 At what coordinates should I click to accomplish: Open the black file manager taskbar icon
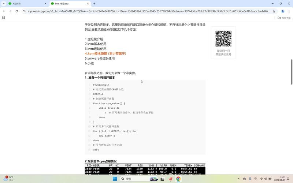[x=162, y=179]
